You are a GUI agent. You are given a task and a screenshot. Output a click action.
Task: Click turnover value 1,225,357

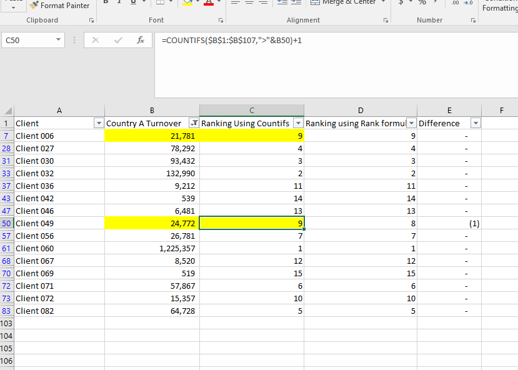(152, 249)
